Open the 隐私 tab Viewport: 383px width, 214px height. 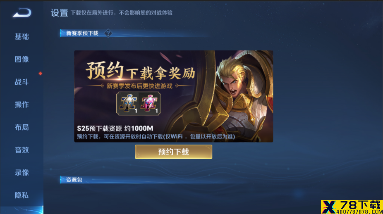pyautogui.click(x=22, y=195)
